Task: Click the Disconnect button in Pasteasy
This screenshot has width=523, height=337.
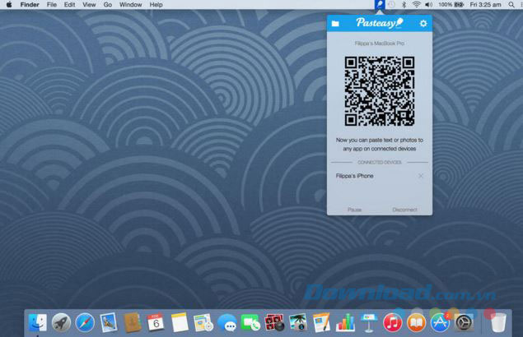Action: pyautogui.click(x=404, y=210)
